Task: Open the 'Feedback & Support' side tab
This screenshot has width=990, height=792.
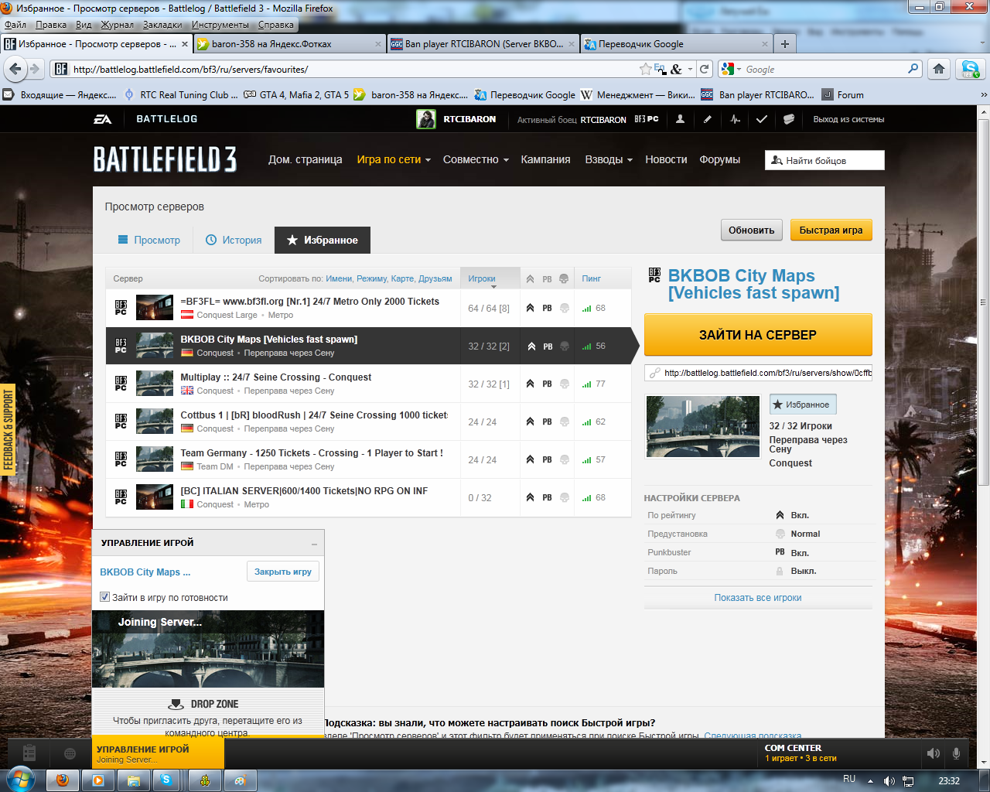Action: tap(9, 430)
